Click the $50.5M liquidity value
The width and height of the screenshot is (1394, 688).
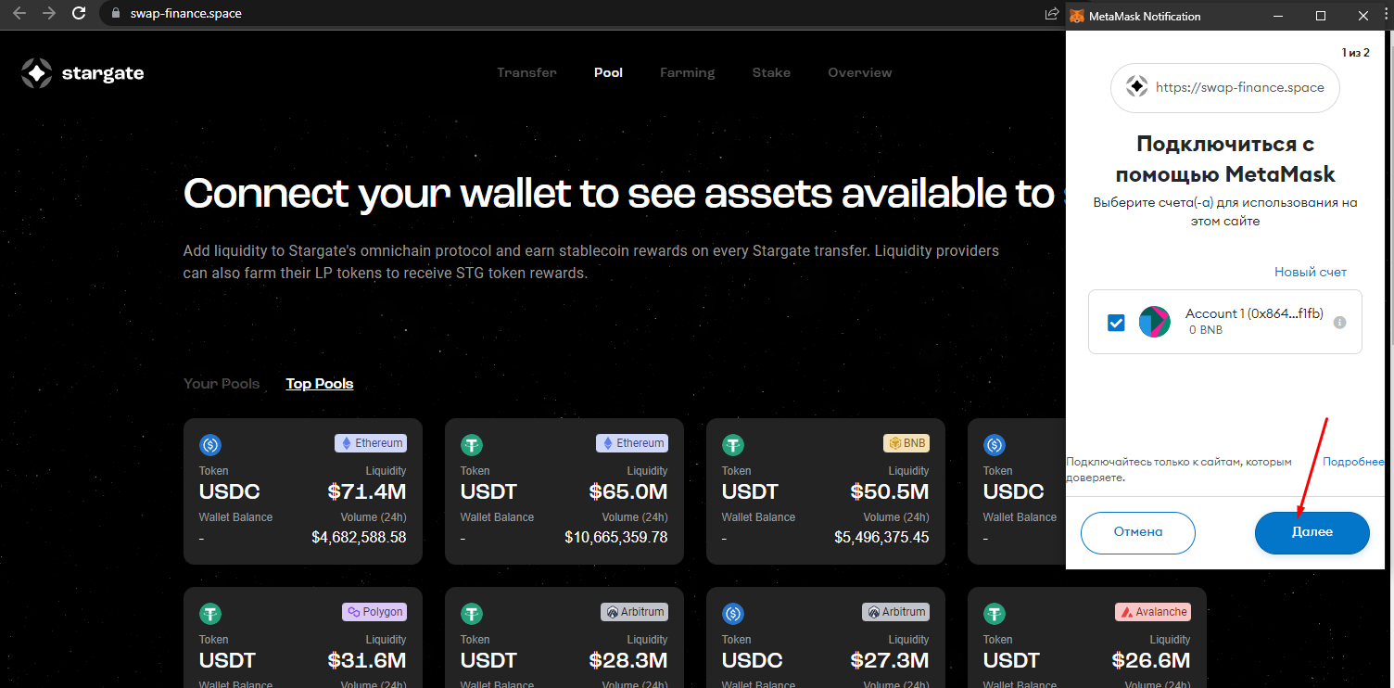coord(890,492)
